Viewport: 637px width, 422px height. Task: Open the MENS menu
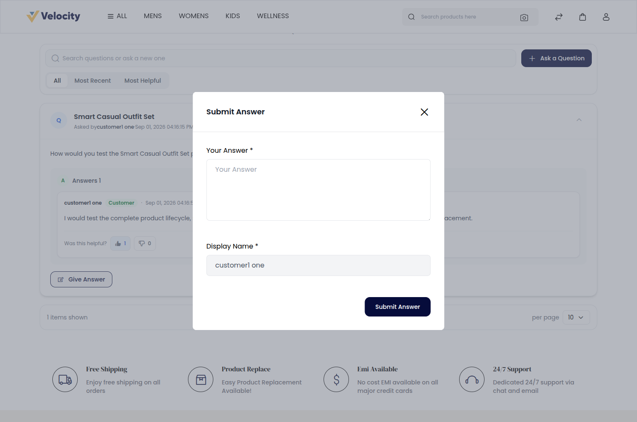tap(153, 16)
